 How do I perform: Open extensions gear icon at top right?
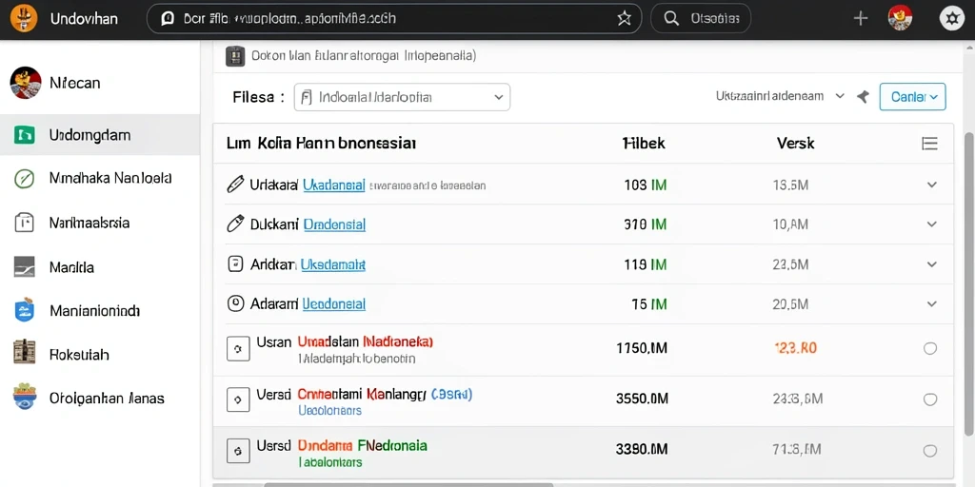click(951, 18)
